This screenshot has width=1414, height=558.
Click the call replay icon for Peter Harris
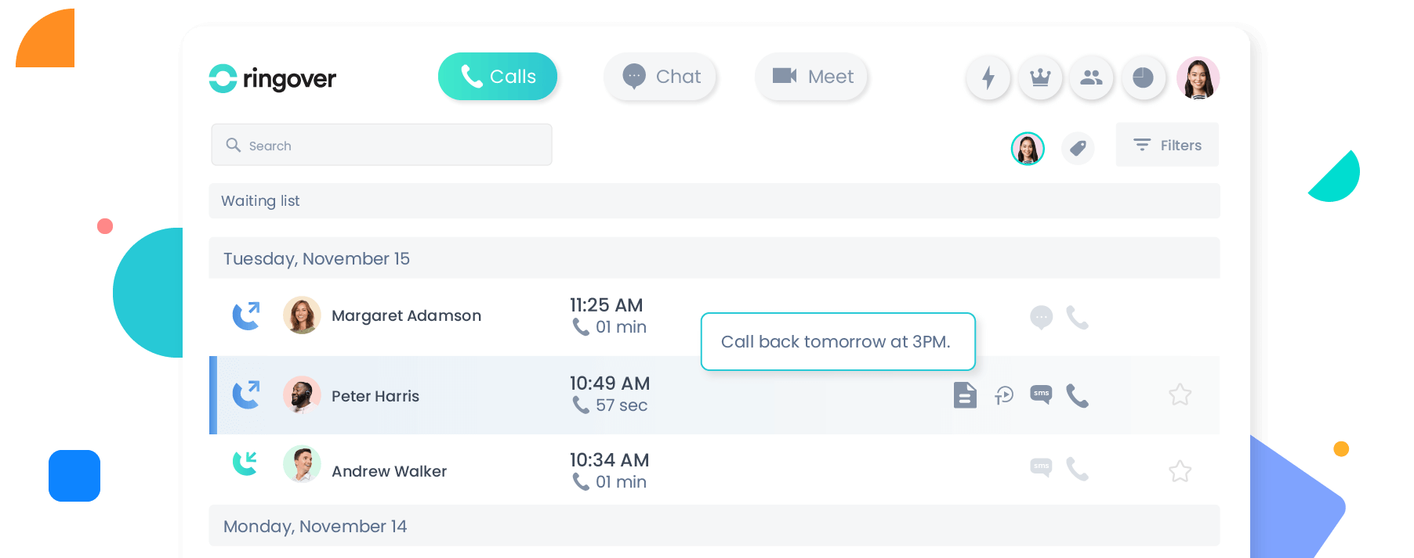(x=1004, y=395)
